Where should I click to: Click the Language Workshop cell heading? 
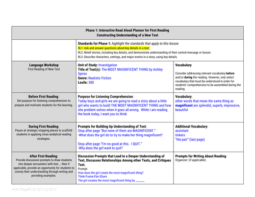(x=44, y=65)
